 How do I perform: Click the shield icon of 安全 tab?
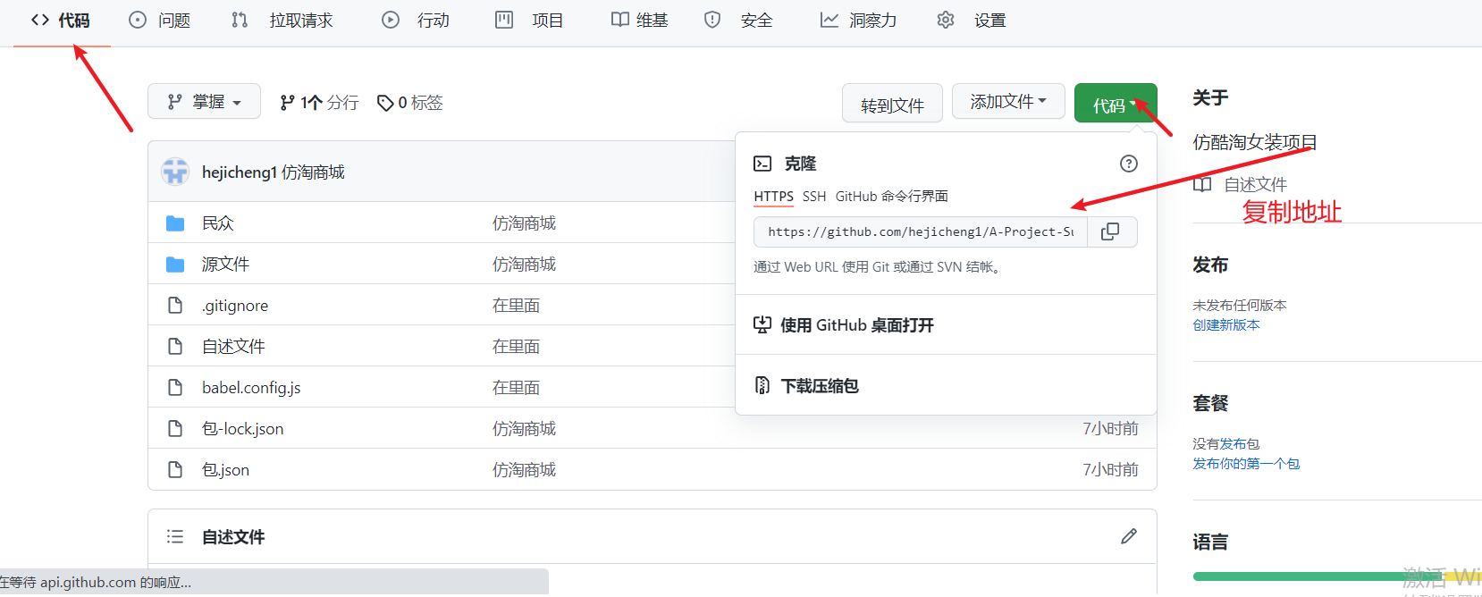[x=712, y=20]
